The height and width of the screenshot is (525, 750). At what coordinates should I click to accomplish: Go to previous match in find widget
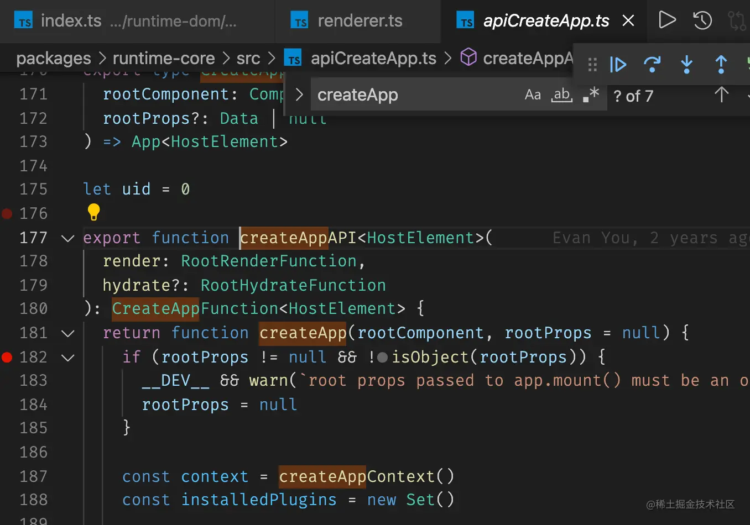(x=721, y=95)
